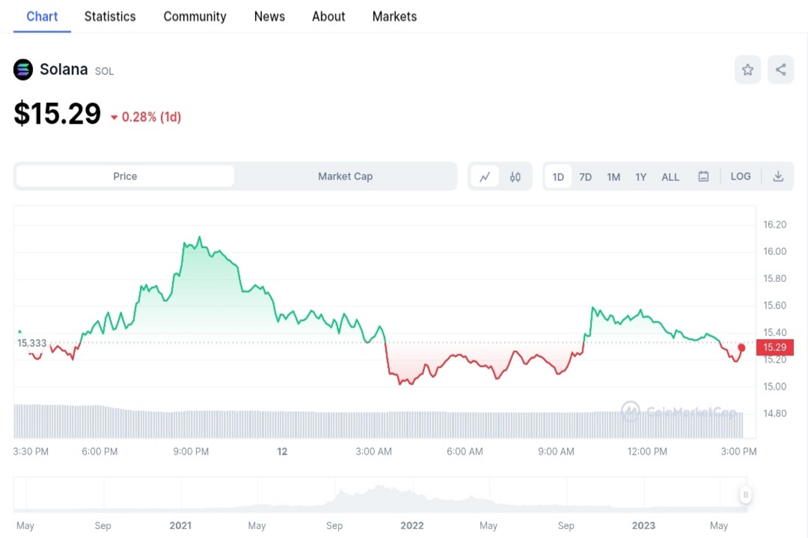The height and width of the screenshot is (538, 808).
Task: Click the 15.333 open price label
Action: coord(32,343)
